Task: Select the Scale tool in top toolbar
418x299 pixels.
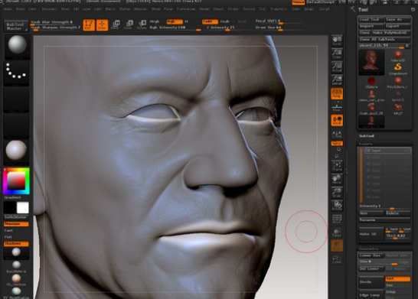Action: [129, 24]
